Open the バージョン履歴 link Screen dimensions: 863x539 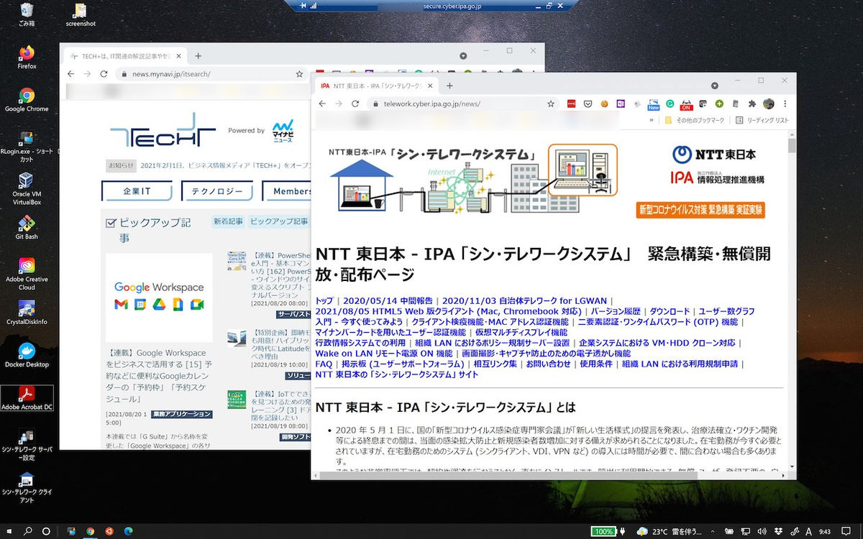click(x=616, y=311)
